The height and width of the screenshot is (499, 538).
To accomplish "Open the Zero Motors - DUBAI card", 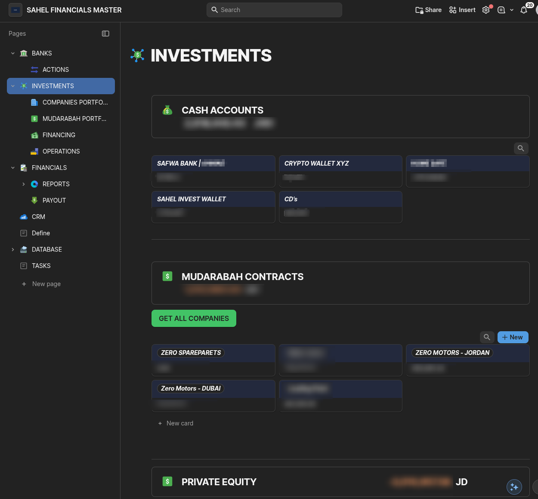I will tap(213, 396).
